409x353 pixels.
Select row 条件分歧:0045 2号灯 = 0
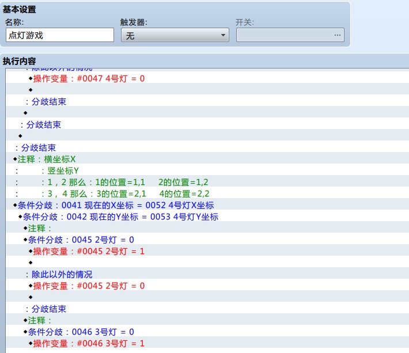tap(207, 240)
